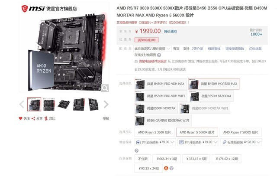This screenshot has width=277, height=176.
Task: Choose AMD Ryzen 7 5800X 散片 option
Action: point(241,132)
